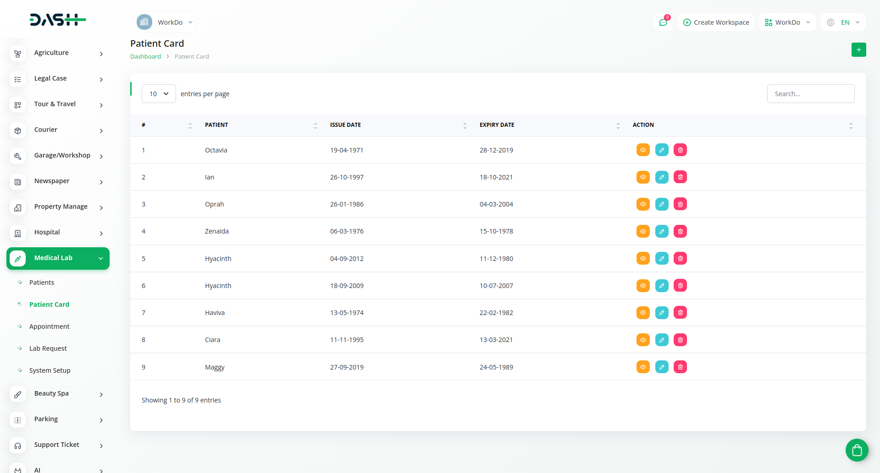Edit Ian's patient card

[x=661, y=177]
